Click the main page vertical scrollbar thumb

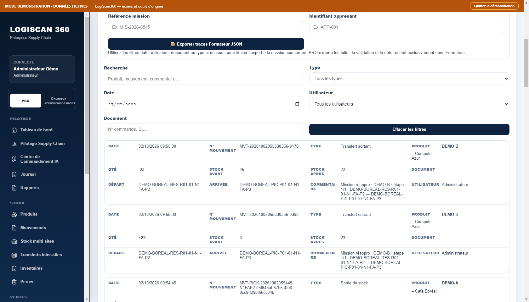coord(526,63)
